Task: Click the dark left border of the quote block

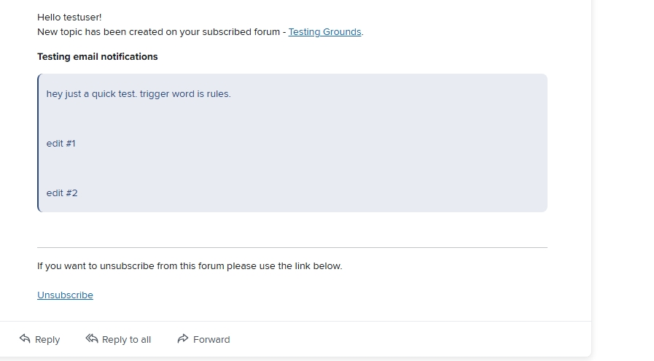Action: tap(39, 143)
